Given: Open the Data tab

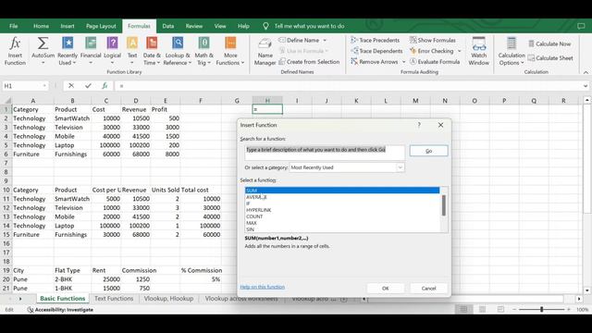Looking at the screenshot, I should tap(168, 26).
